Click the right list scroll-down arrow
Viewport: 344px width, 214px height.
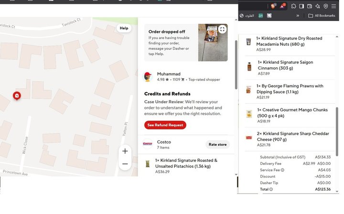337,192
